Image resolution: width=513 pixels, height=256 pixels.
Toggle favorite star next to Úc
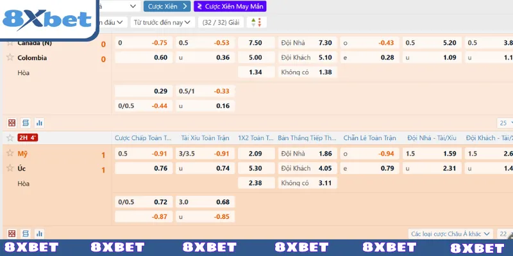coord(10,168)
